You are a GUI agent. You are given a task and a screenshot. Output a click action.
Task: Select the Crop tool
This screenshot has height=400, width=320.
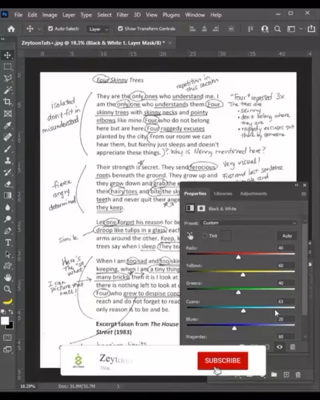7,102
